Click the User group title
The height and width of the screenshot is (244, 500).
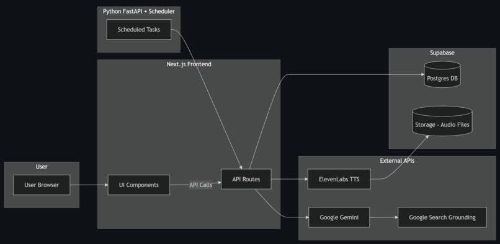[x=42, y=167]
